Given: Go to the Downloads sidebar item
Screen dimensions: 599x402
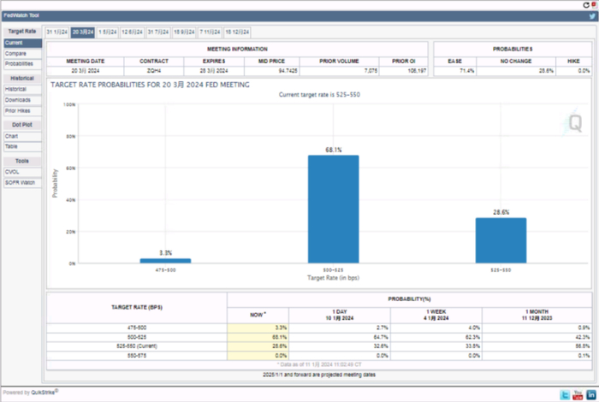Looking at the screenshot, I should click(18, 99).
